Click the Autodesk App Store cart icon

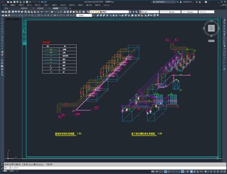197,2
